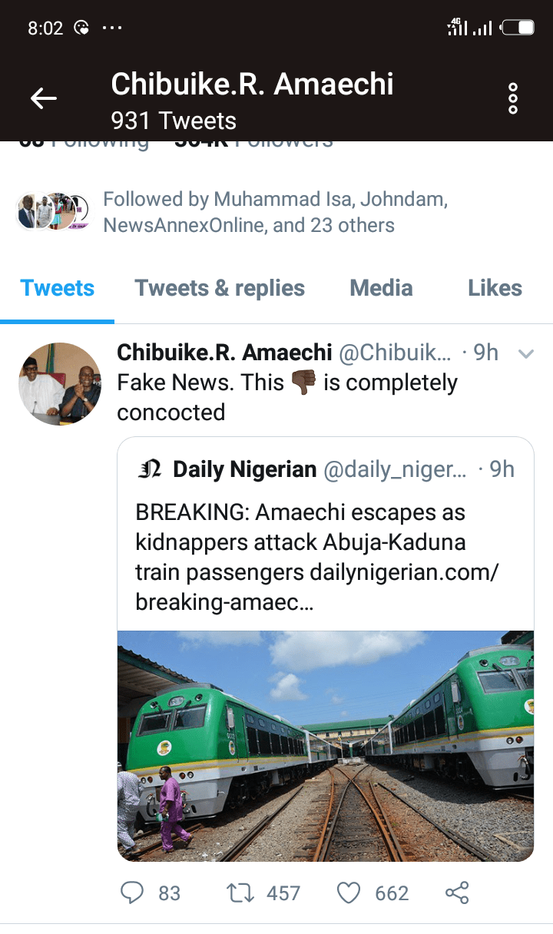This screenshot has width=553, height=934.
Task: Reply to Amaechi's tweet
Action: (x=133, y=893)
